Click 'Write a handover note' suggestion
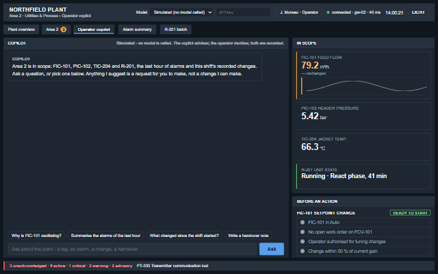This screenshot has width=438, height=274. tap(248, 236)
